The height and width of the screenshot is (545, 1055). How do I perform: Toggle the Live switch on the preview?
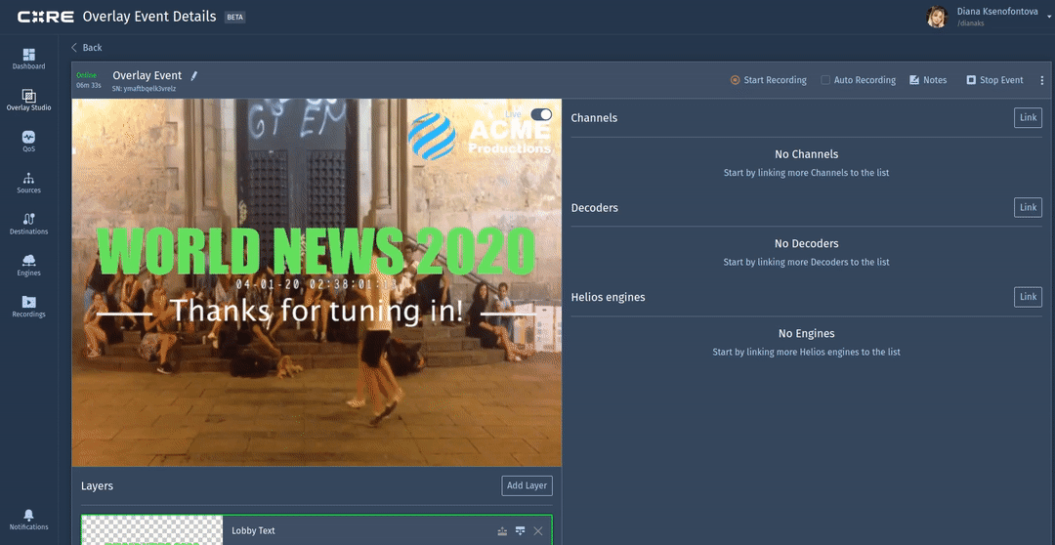click(x=541, y=114)
